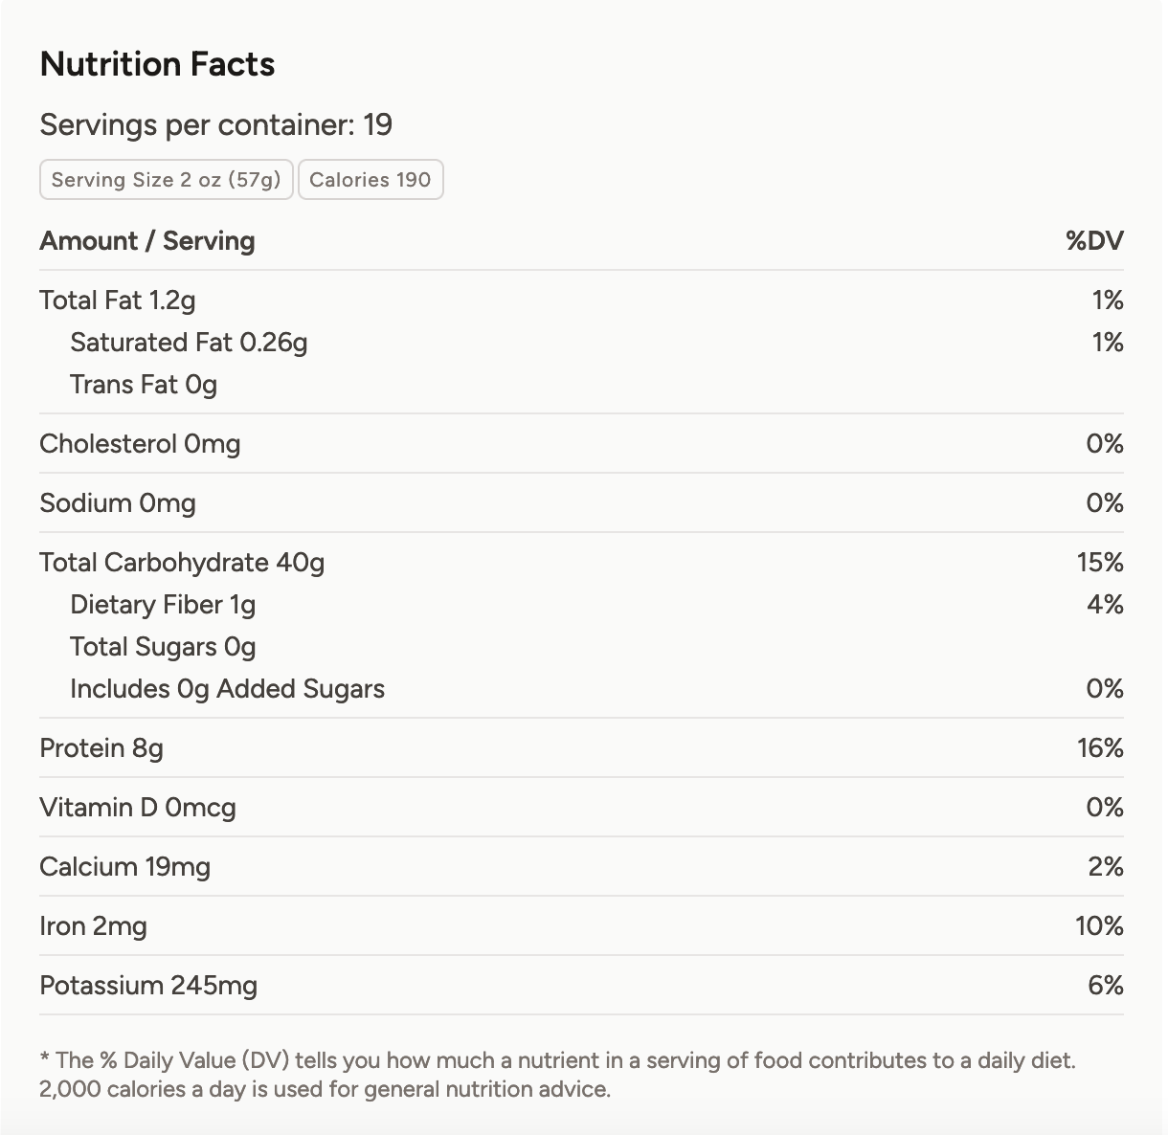Click the Amount / Serving column header
This screenshot has width=1168, height=1135.
point(147,241)
